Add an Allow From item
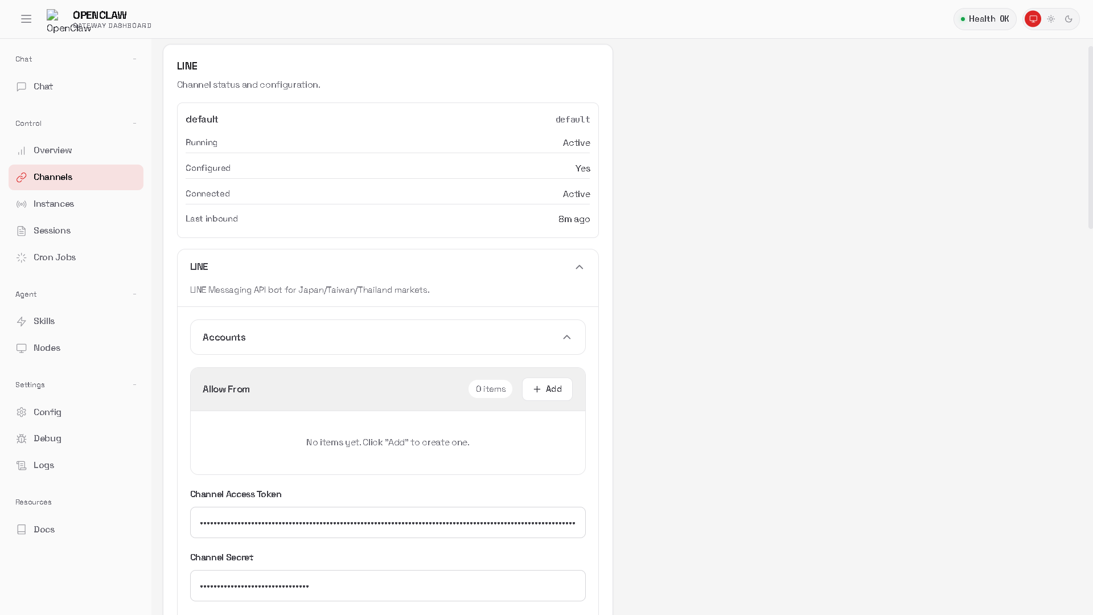Viewport: 1093px width, 615px height. click(x=547, y=389)
